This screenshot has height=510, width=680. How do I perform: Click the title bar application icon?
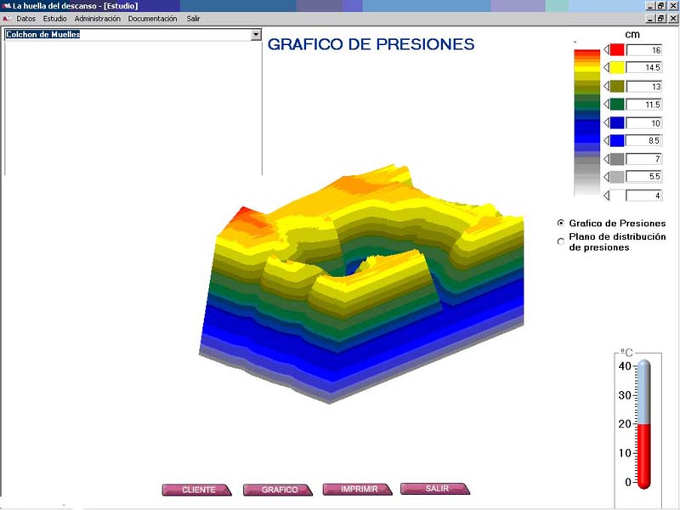[6, 6]
